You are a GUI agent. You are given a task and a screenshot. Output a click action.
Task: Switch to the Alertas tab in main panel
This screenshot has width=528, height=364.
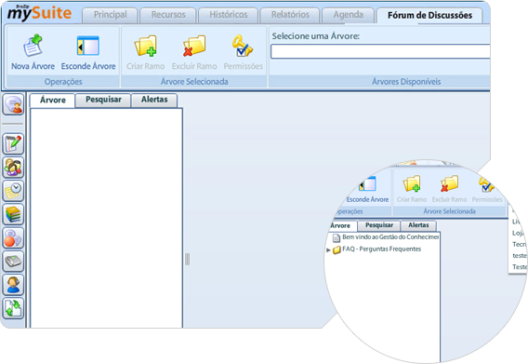tap(154, 100)
